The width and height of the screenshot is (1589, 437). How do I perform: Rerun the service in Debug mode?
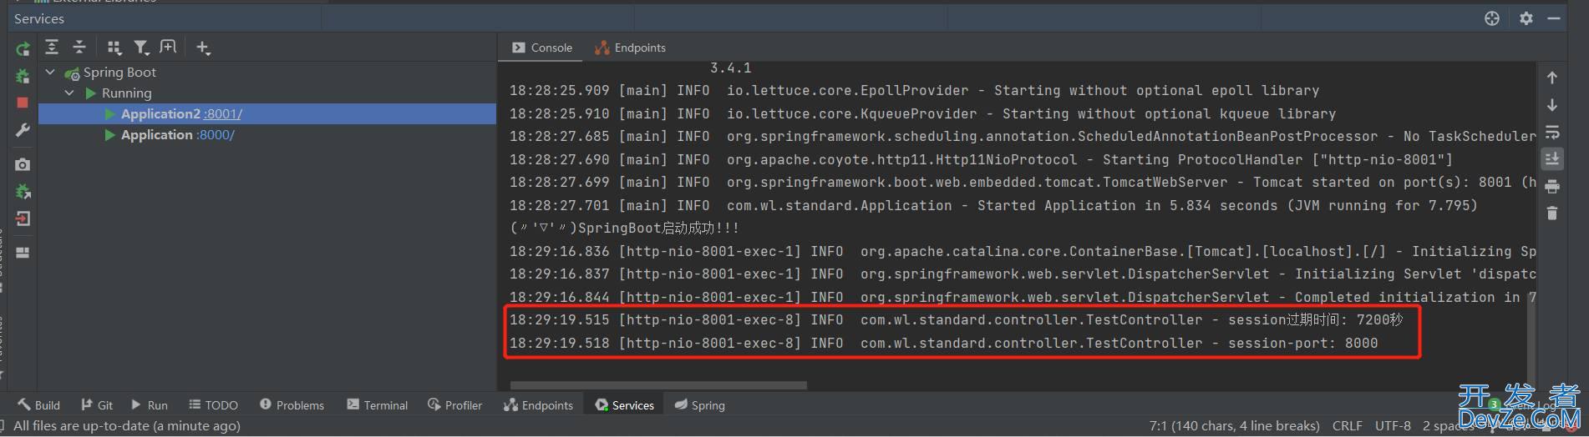(x=23, y=76)
